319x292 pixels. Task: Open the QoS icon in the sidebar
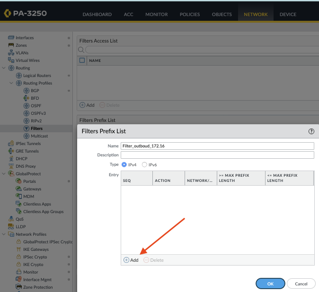pyautogui.click(x=11, y=219)
